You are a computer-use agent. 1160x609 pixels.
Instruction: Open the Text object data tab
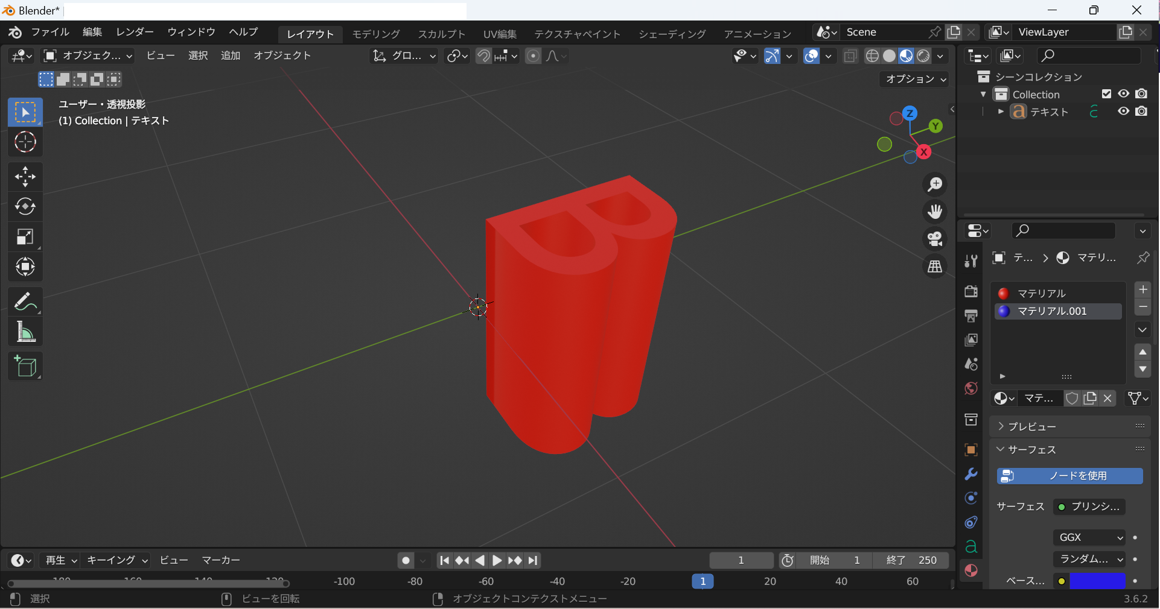click(x=971, y=546)
